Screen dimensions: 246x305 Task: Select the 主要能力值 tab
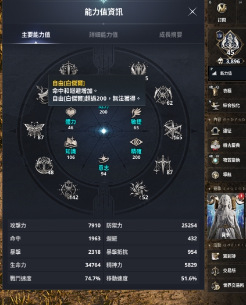click(36, 35)
